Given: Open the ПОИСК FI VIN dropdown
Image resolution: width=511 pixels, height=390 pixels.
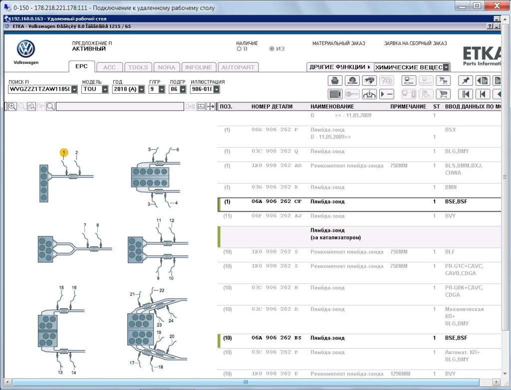Looking at the screenshot, I should coord(75,89).
